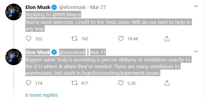Open the Mar 27 timestamp on first tweet
This screenshot has width=205, height=100.
pyautogui.click(x=98, y=7)
